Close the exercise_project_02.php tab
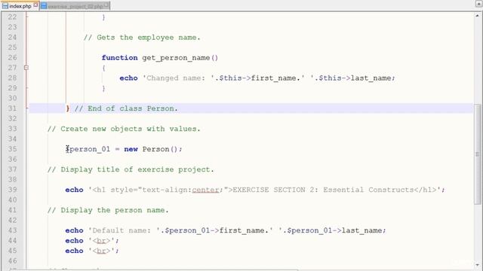 (x=106, y=5)
